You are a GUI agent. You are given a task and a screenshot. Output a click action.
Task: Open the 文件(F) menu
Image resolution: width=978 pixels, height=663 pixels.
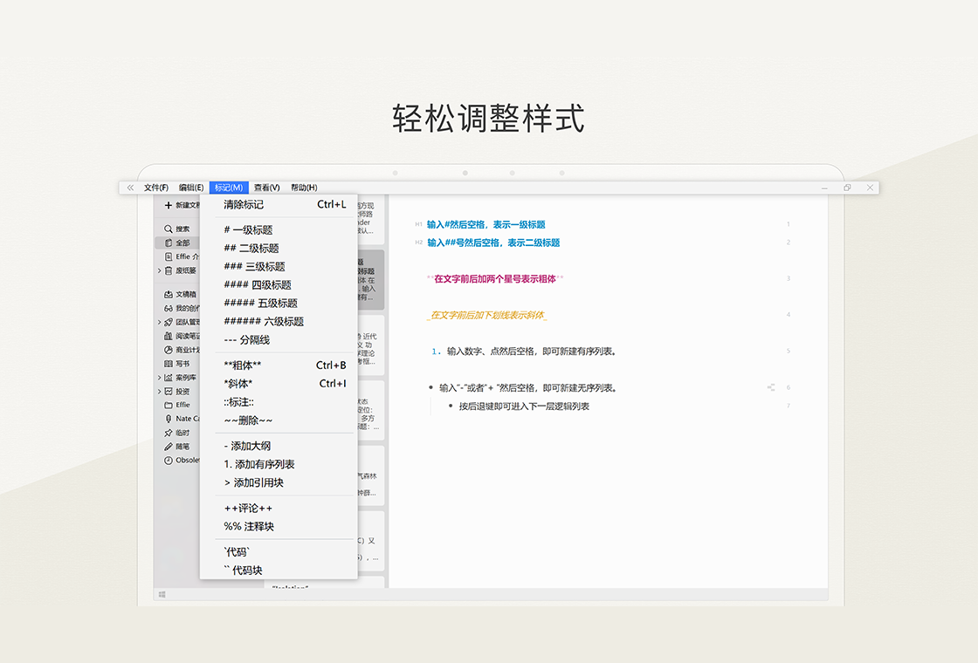pyautogui.click(x=156, y=188)
